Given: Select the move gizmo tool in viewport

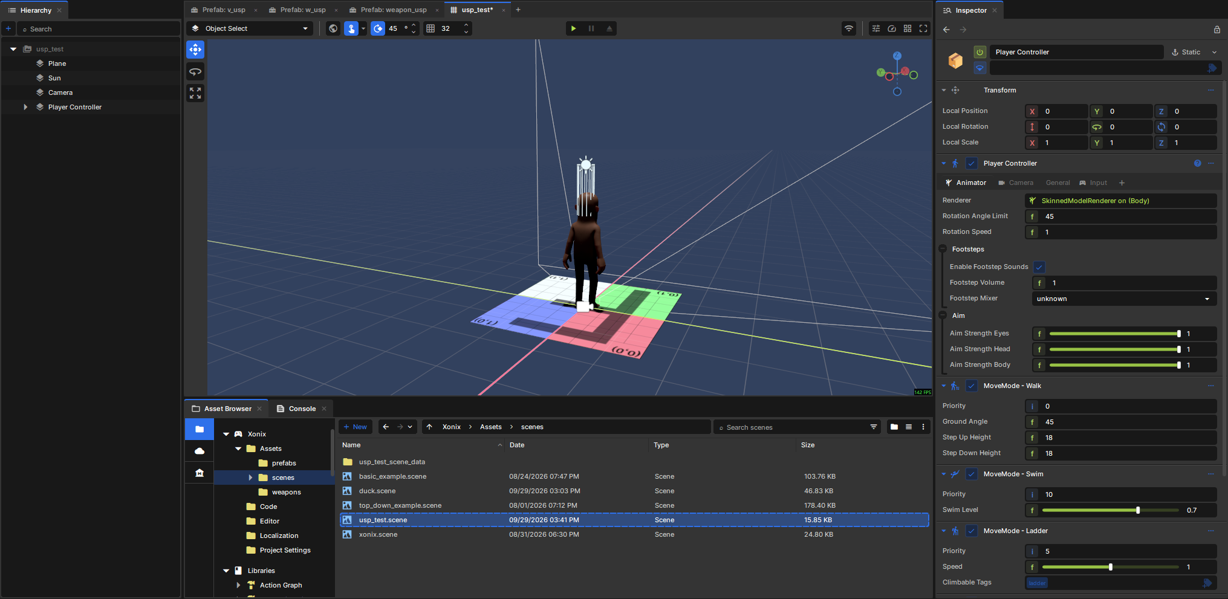Looking at the screenshot, I should (x=195, y=50).
